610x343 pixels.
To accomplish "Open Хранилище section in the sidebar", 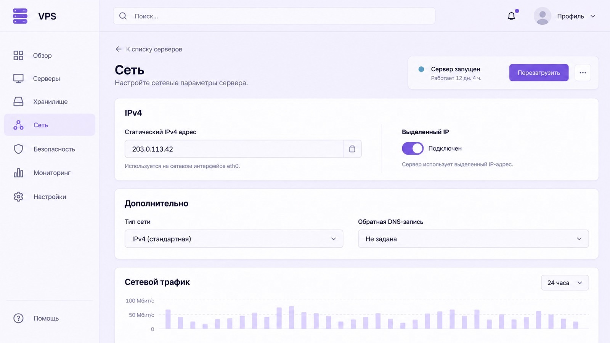I will click(50, 102).
